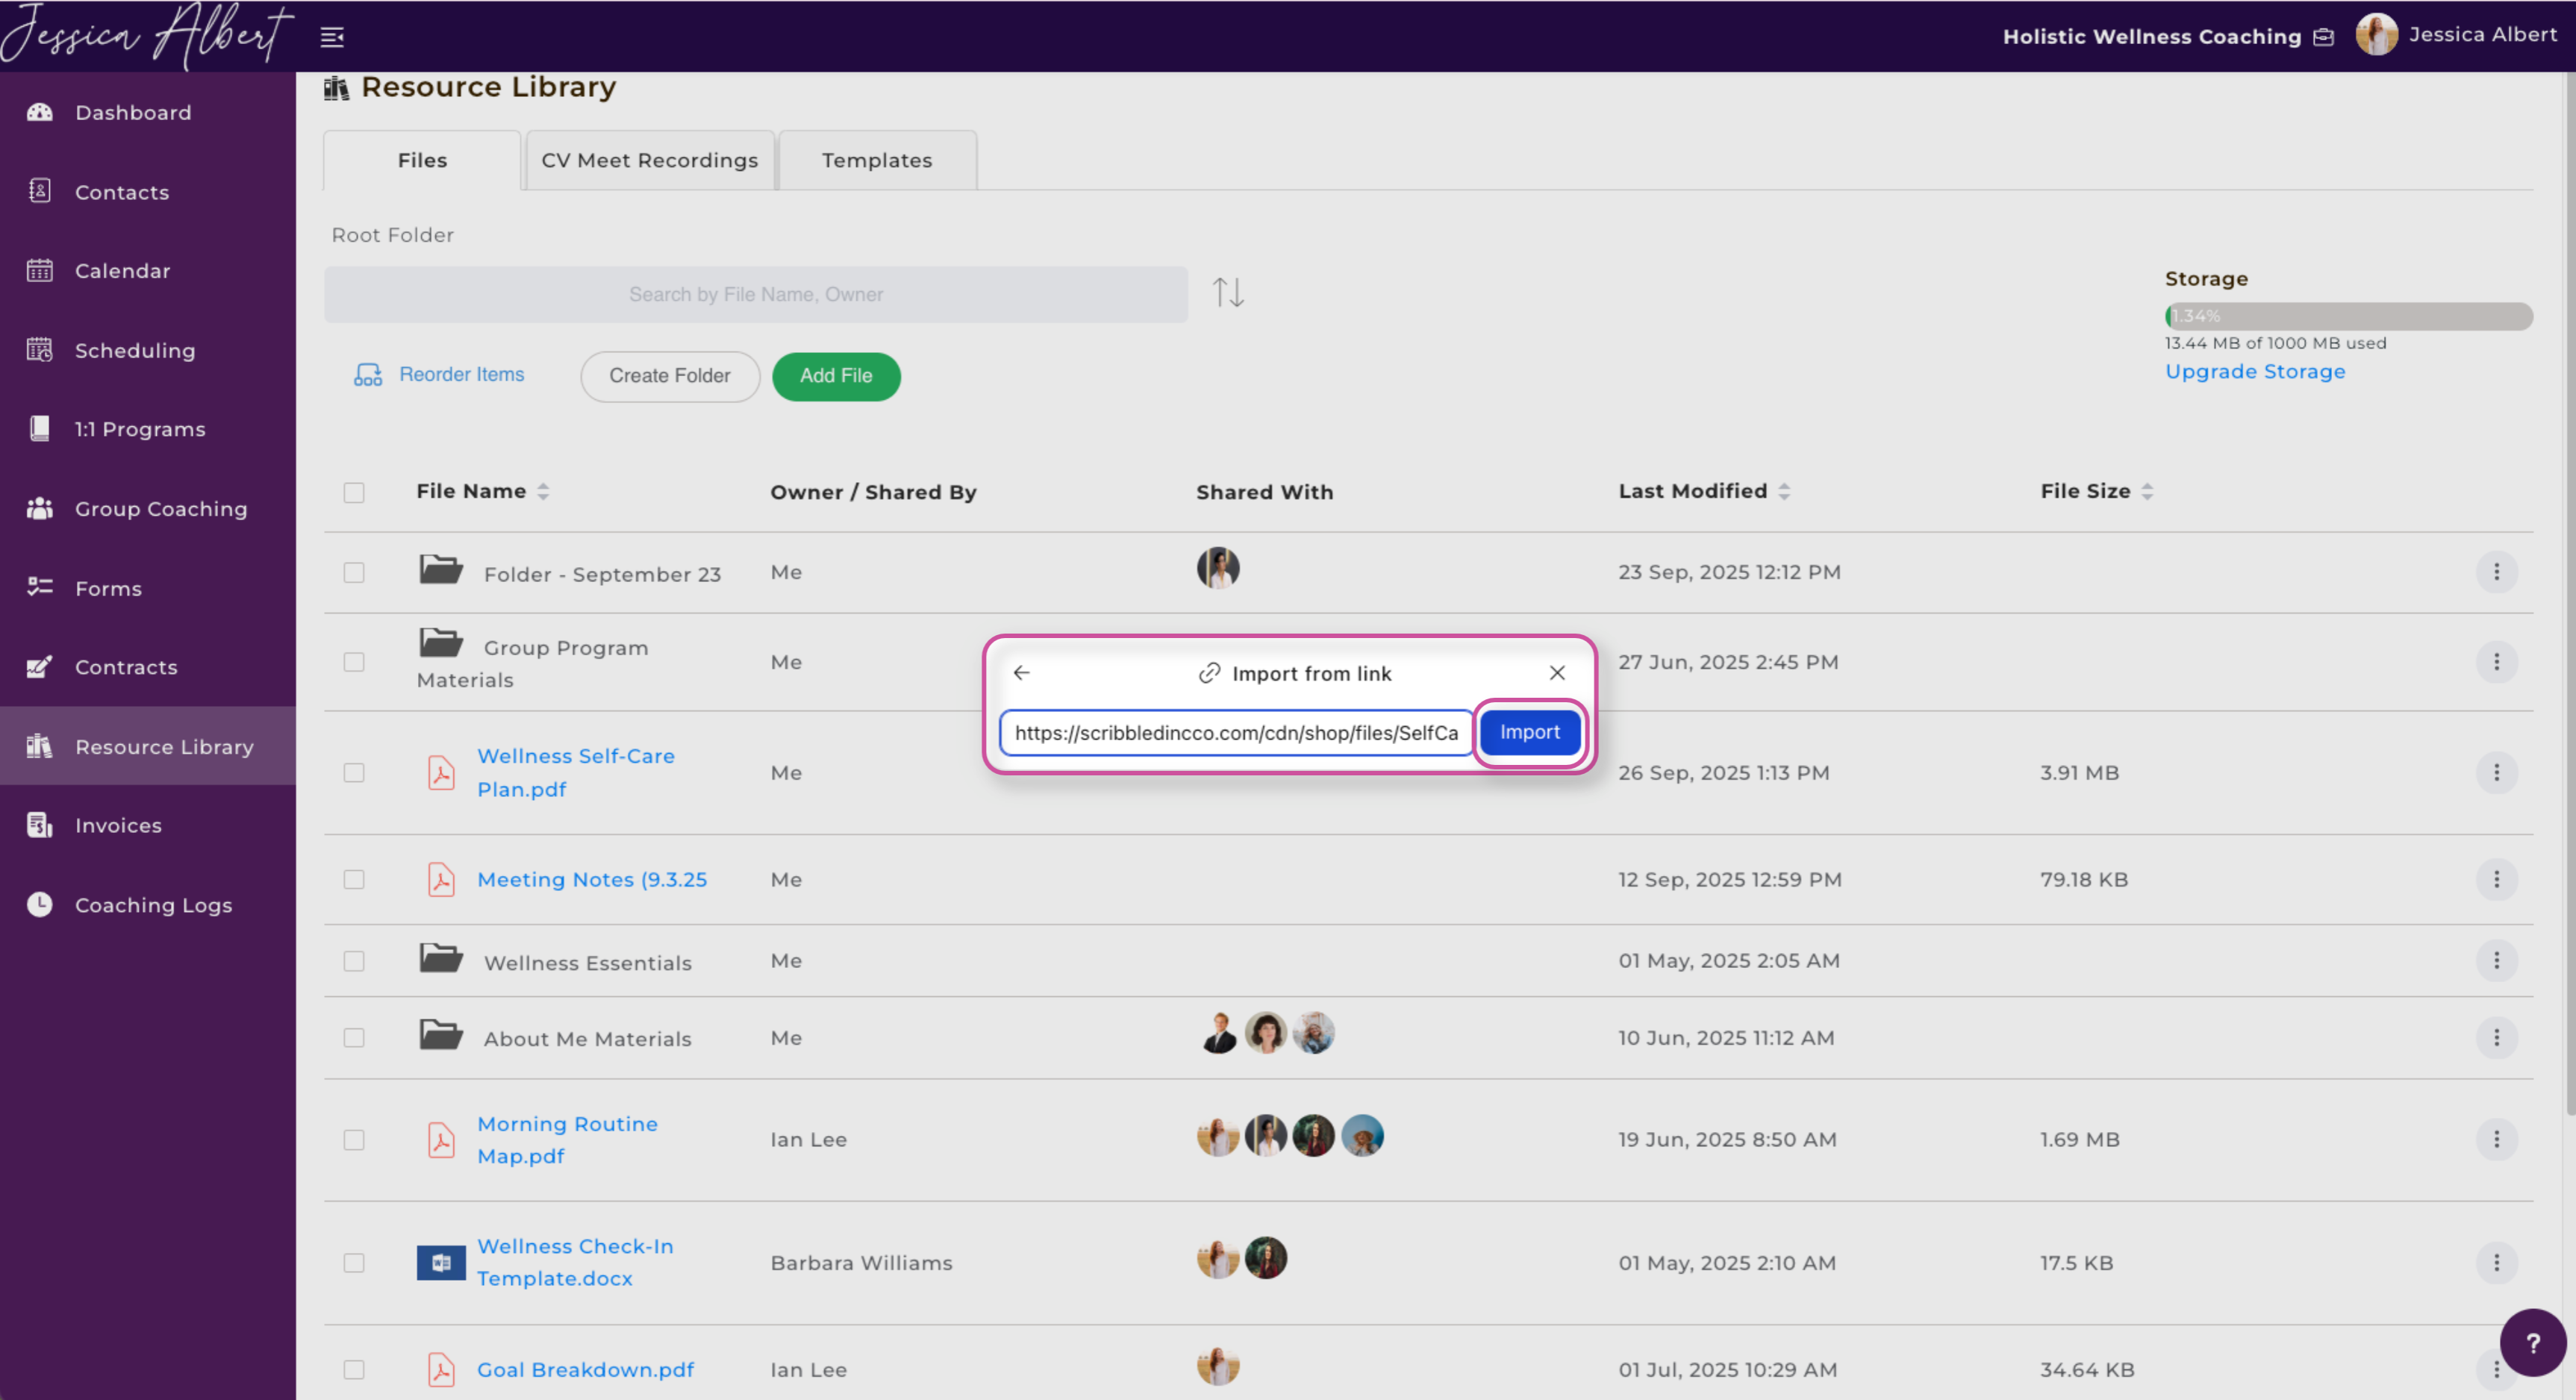Click the workspace icon beside Holistic Wellness Coaching

click(2324, 37)
